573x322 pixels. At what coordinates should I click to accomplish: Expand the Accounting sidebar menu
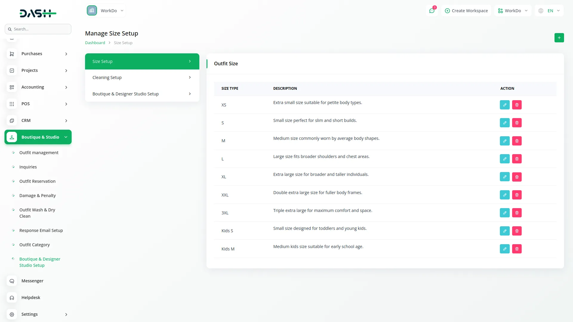click(x=38, y=87)
